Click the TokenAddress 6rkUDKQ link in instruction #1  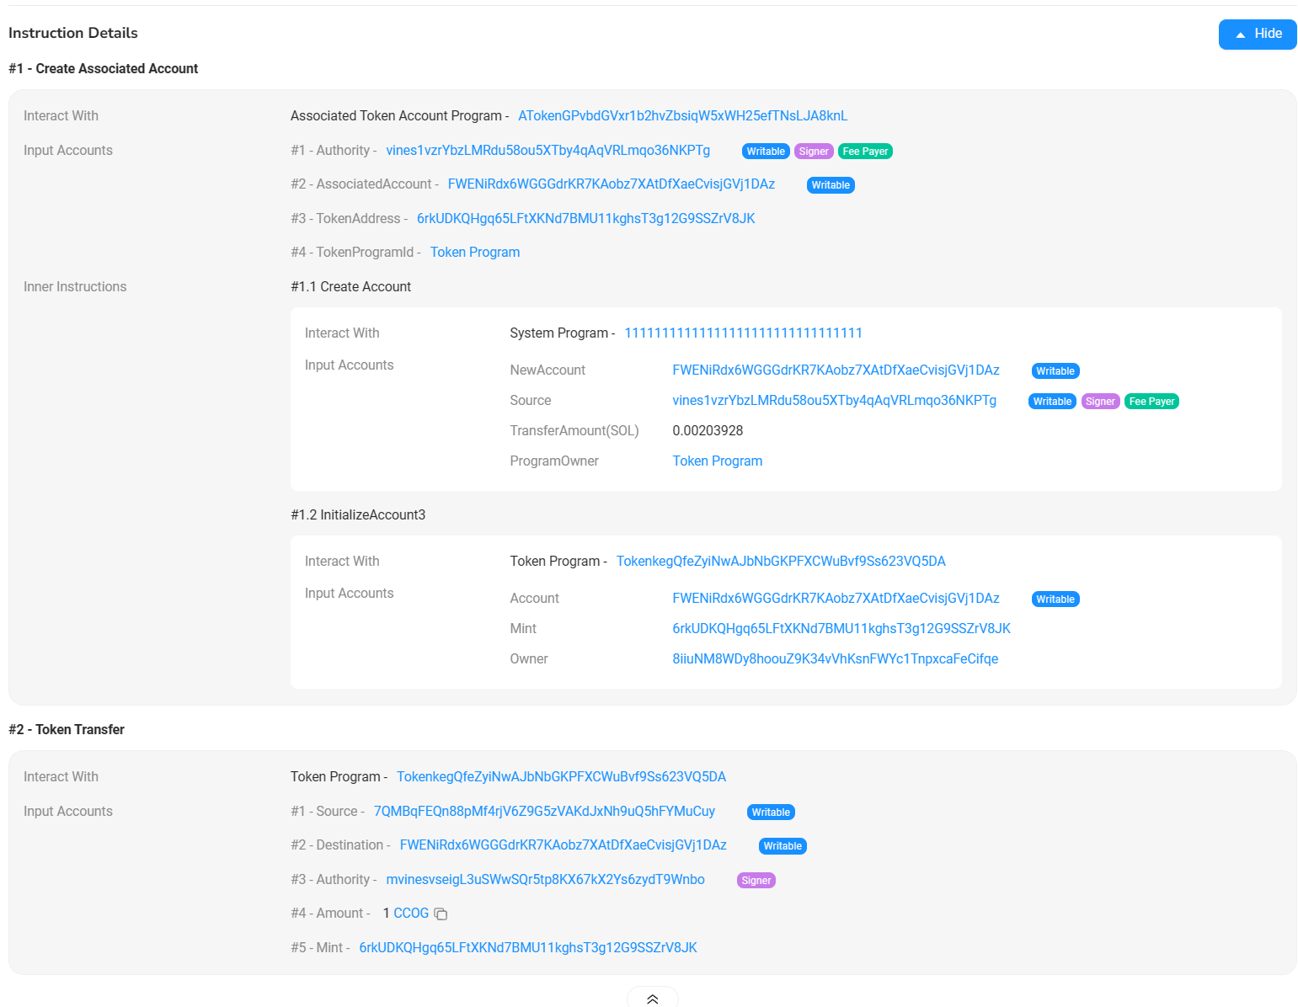click(585, 219)
